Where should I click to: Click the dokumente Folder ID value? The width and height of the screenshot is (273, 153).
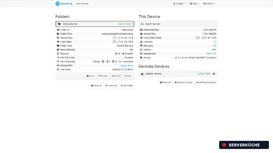128,30
